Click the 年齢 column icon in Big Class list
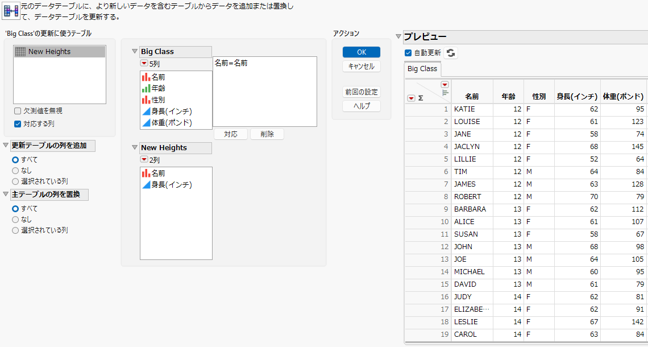Viewport: 648px width, 347px height. click(x=146, y=89)
